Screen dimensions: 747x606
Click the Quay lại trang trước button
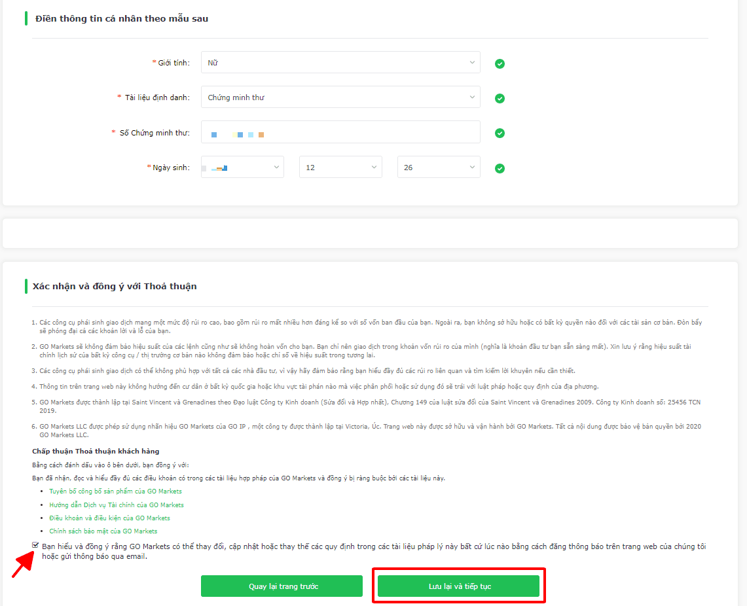pos(282,586)
